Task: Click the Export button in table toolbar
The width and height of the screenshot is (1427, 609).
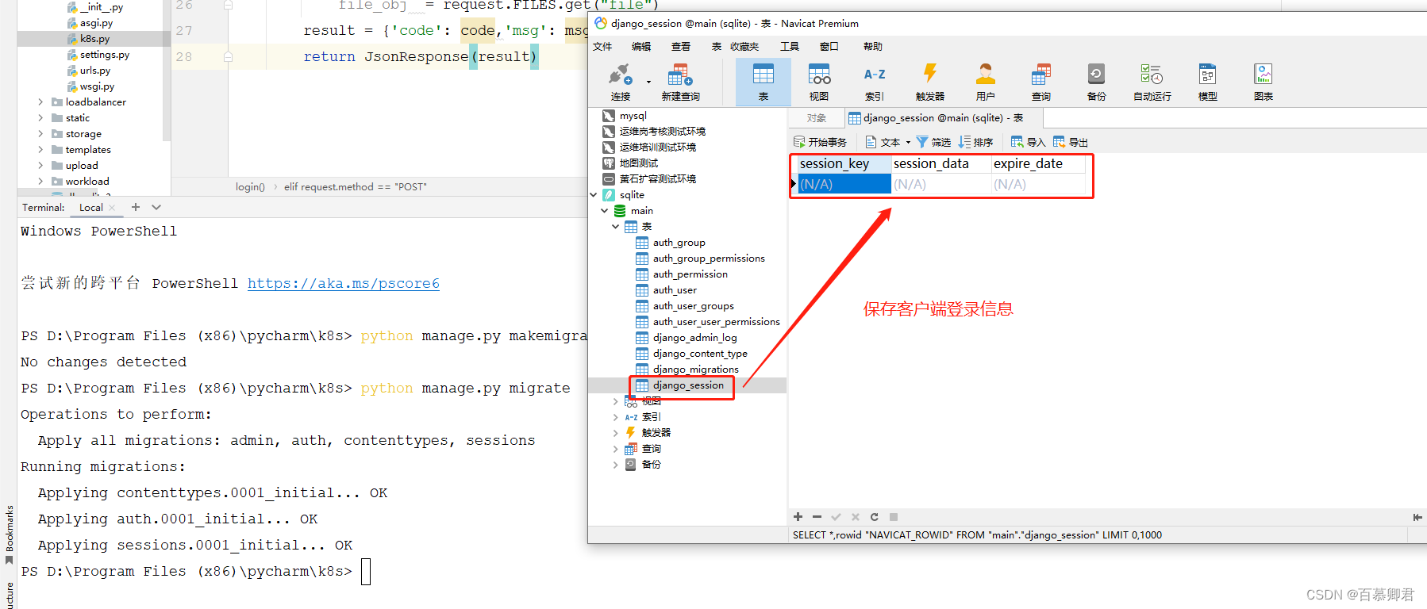Action: (1071, 142)
